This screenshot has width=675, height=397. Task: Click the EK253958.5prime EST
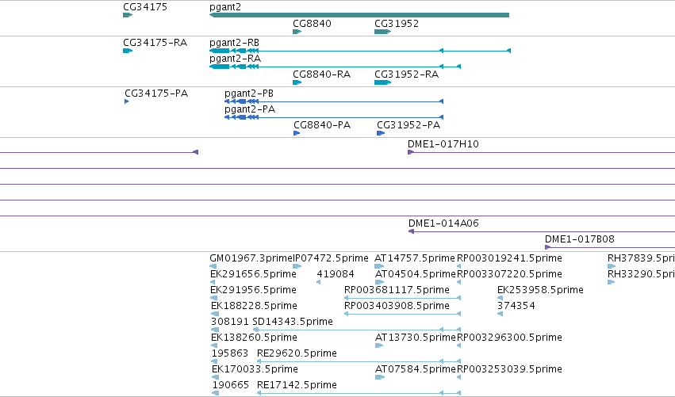coord(500,298)
